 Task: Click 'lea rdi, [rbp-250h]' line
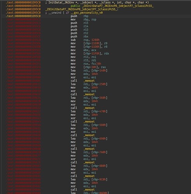point(89,84)
